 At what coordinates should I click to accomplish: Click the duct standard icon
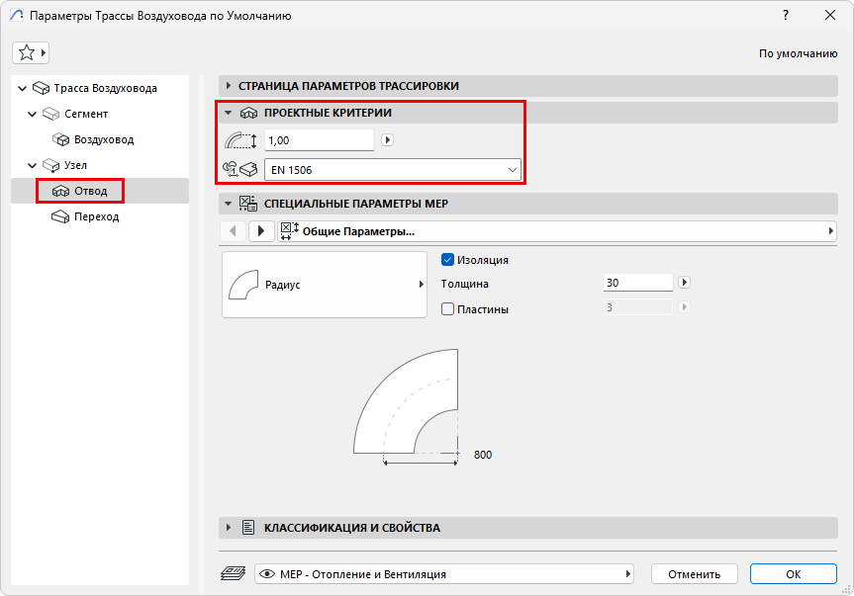(x=240, y=169)
